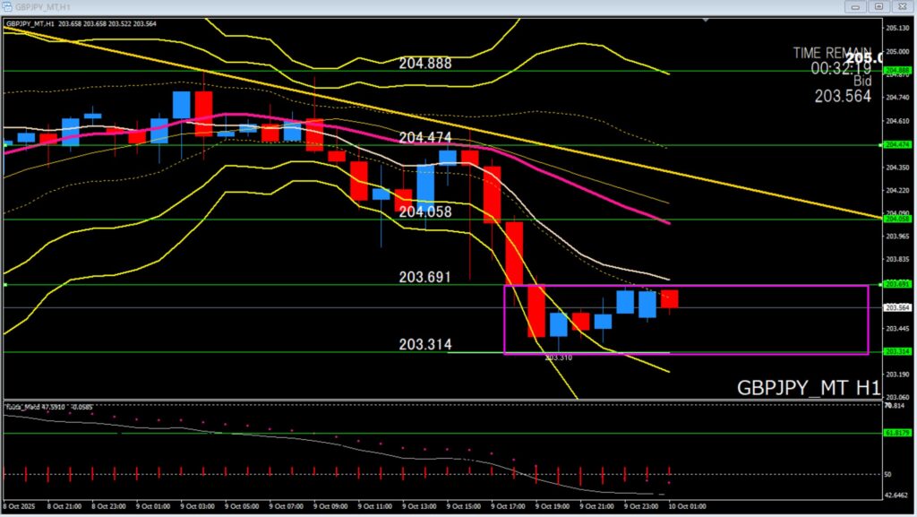Click the 204.058 level tag on price axis
The image size is (917, 517).
[x=896, y=220]
